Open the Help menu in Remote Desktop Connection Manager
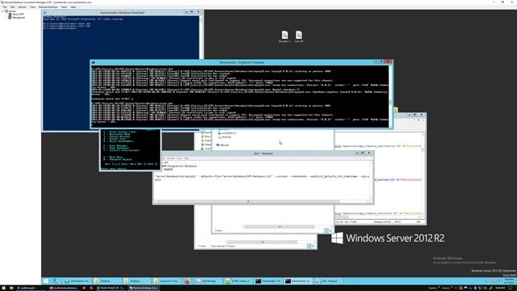Viewport: 517px width, 291px height. pyautogui.click(x=74, y=7)
